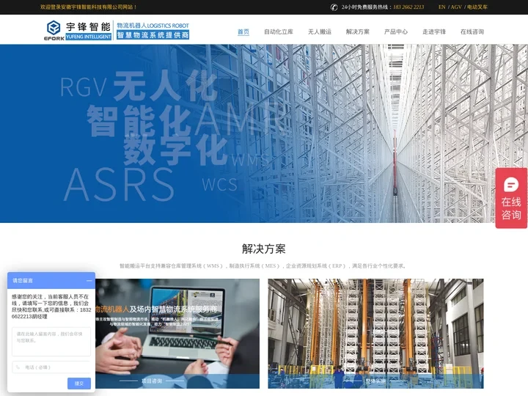Click the red 在线咨询 floating button
This screenshot has height=396, width=528.
tap(511, 198)
